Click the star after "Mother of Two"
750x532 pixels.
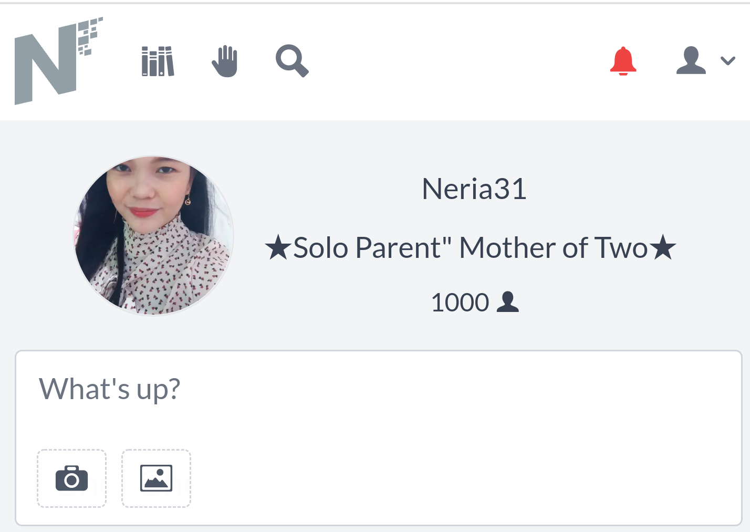[x=663, y=247]
